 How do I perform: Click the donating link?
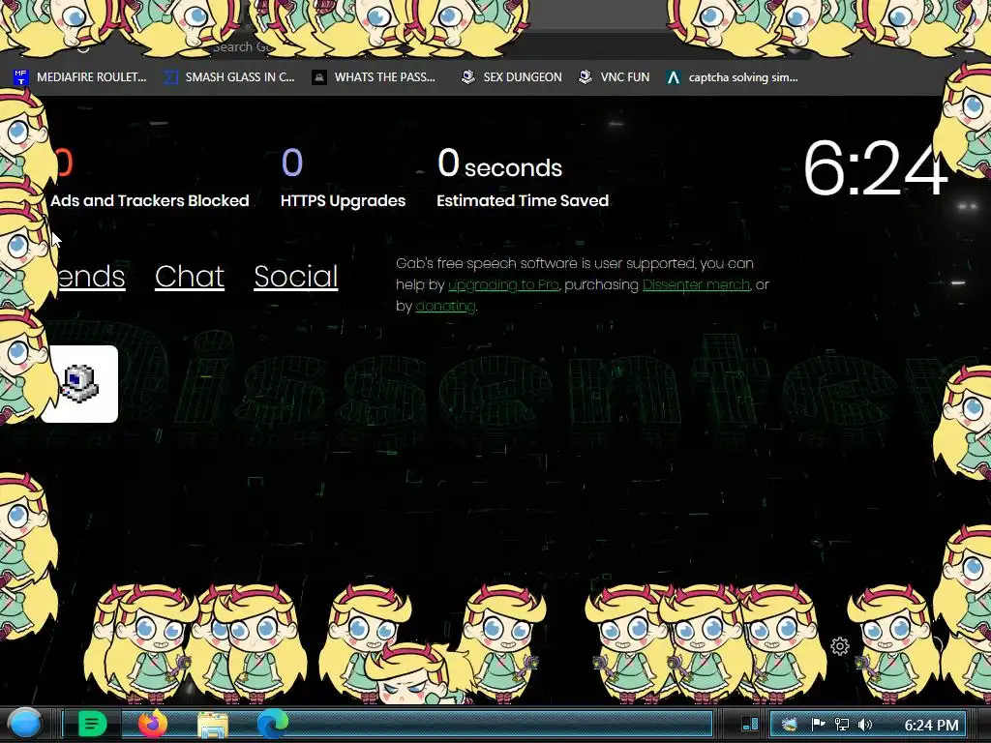click(445, 307)
